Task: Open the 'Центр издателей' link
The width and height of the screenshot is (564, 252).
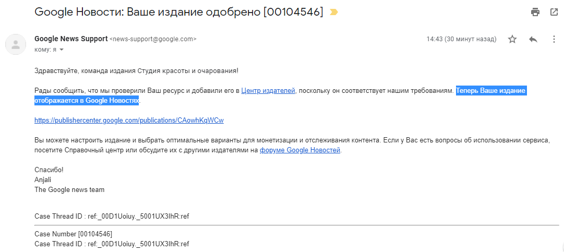Action: [268, 91]
